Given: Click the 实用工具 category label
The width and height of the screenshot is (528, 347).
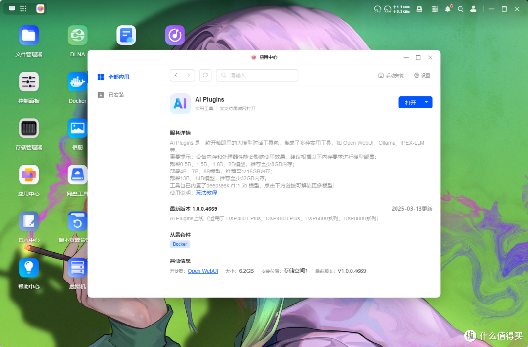Looking at the screenshot, I should (204, 108).
